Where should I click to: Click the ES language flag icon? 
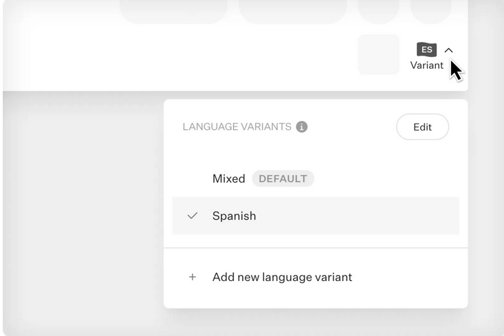tap(426, 49)
